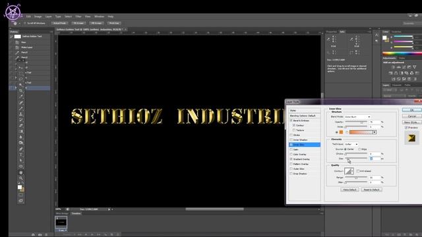Select the Quick Selection tool

tap(21, 85)
